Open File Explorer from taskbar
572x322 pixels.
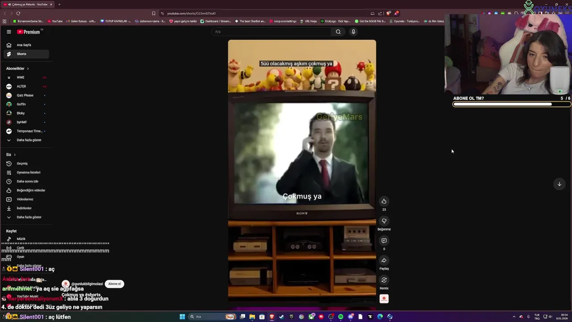pos(252,317)
